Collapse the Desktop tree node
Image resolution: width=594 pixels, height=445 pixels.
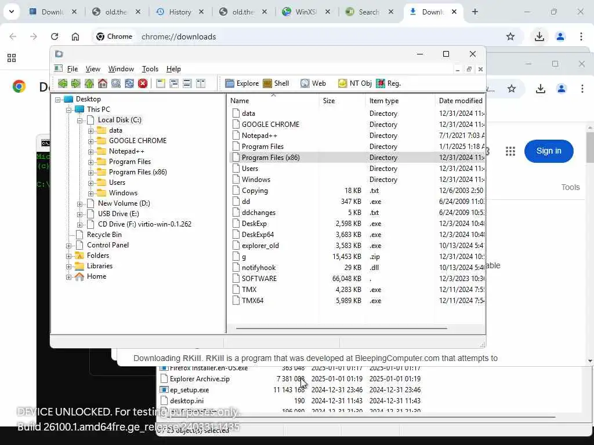[58, 100]
